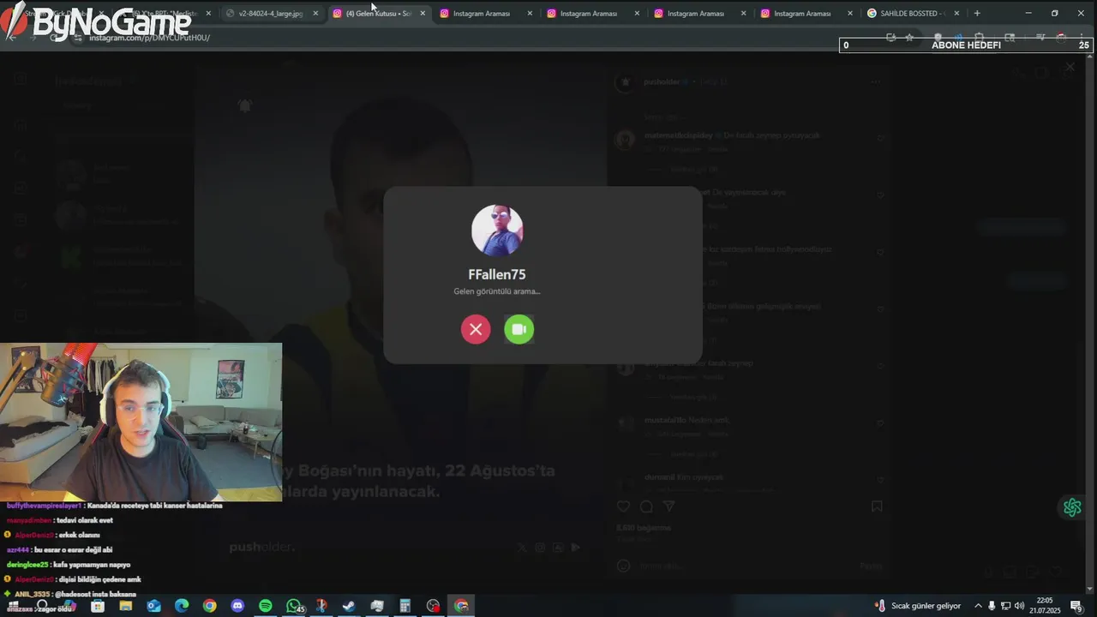Image resolution: width=1097 pixels, height=617 pixels.
Task: Click the streamer webcam overlay
Action: coord(141,422)
